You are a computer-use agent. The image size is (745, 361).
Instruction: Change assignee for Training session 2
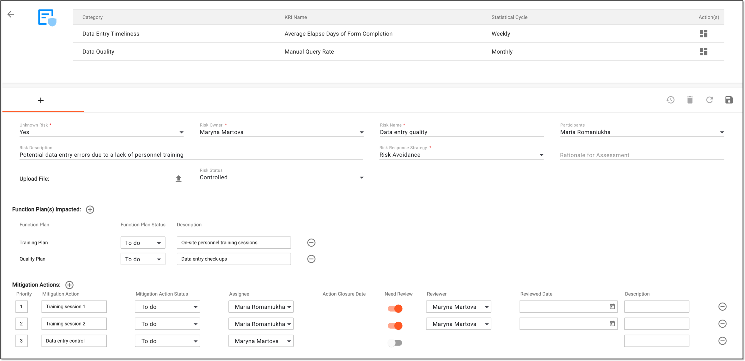[x=261, y=324]
